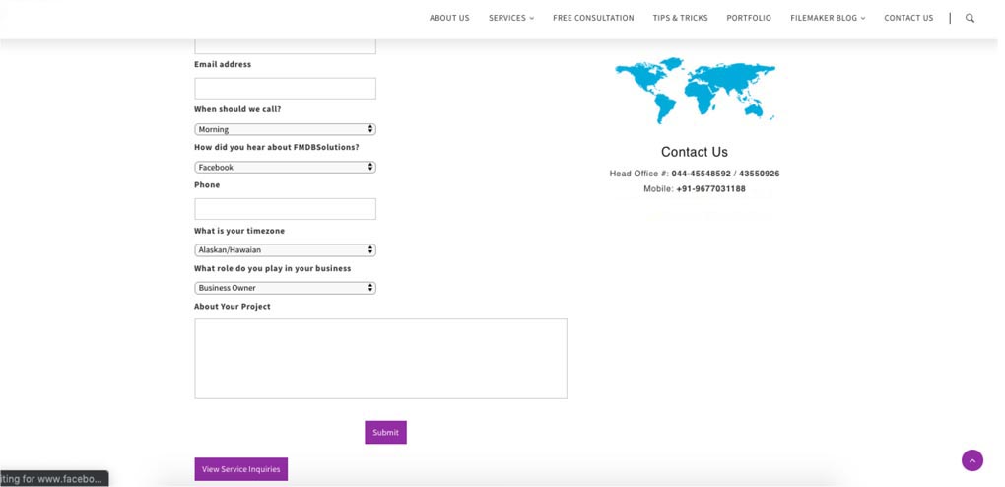This screenshot has width=1005, height=487.
Task: Click the head office number 044-45548592
Action: pyautogui.click(x=701, y=174)
